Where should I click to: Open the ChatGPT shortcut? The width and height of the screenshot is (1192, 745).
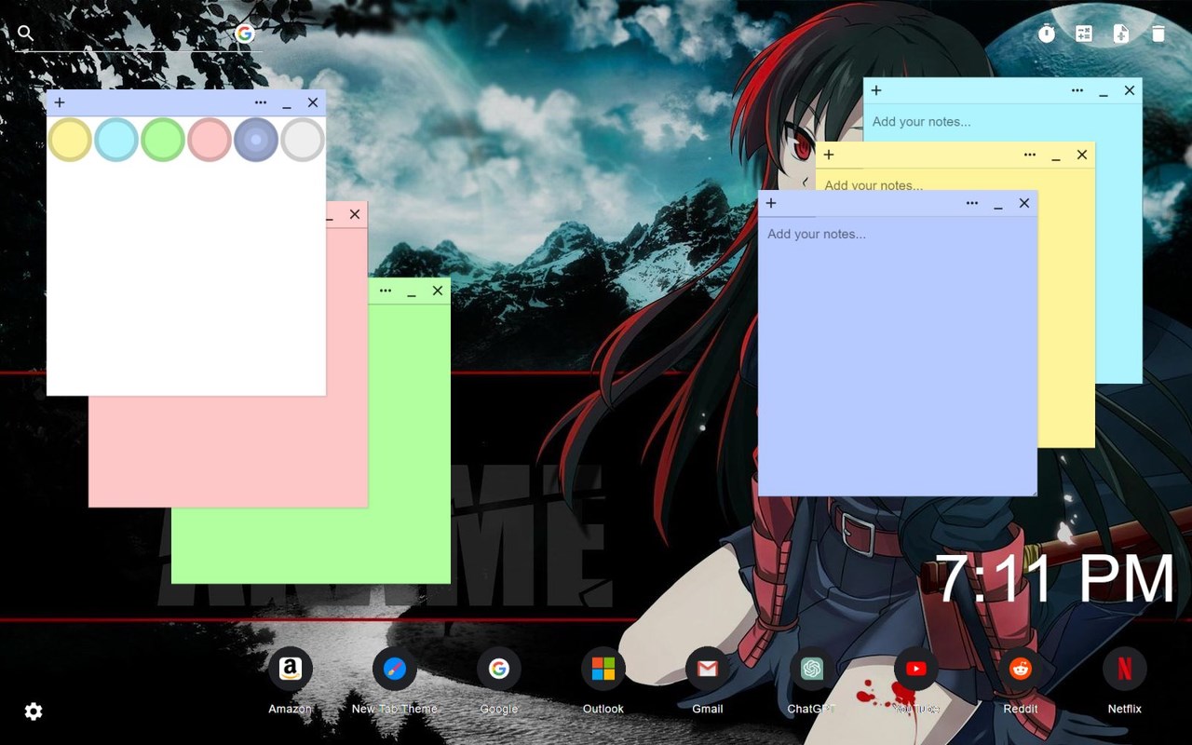pos(812,669)
